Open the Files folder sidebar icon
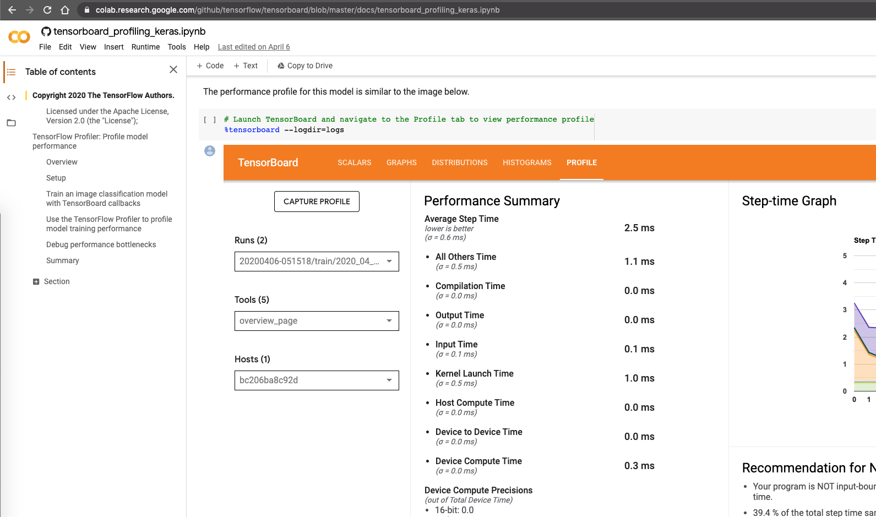The height and width of the screenshot is (517, 876). 11,123
